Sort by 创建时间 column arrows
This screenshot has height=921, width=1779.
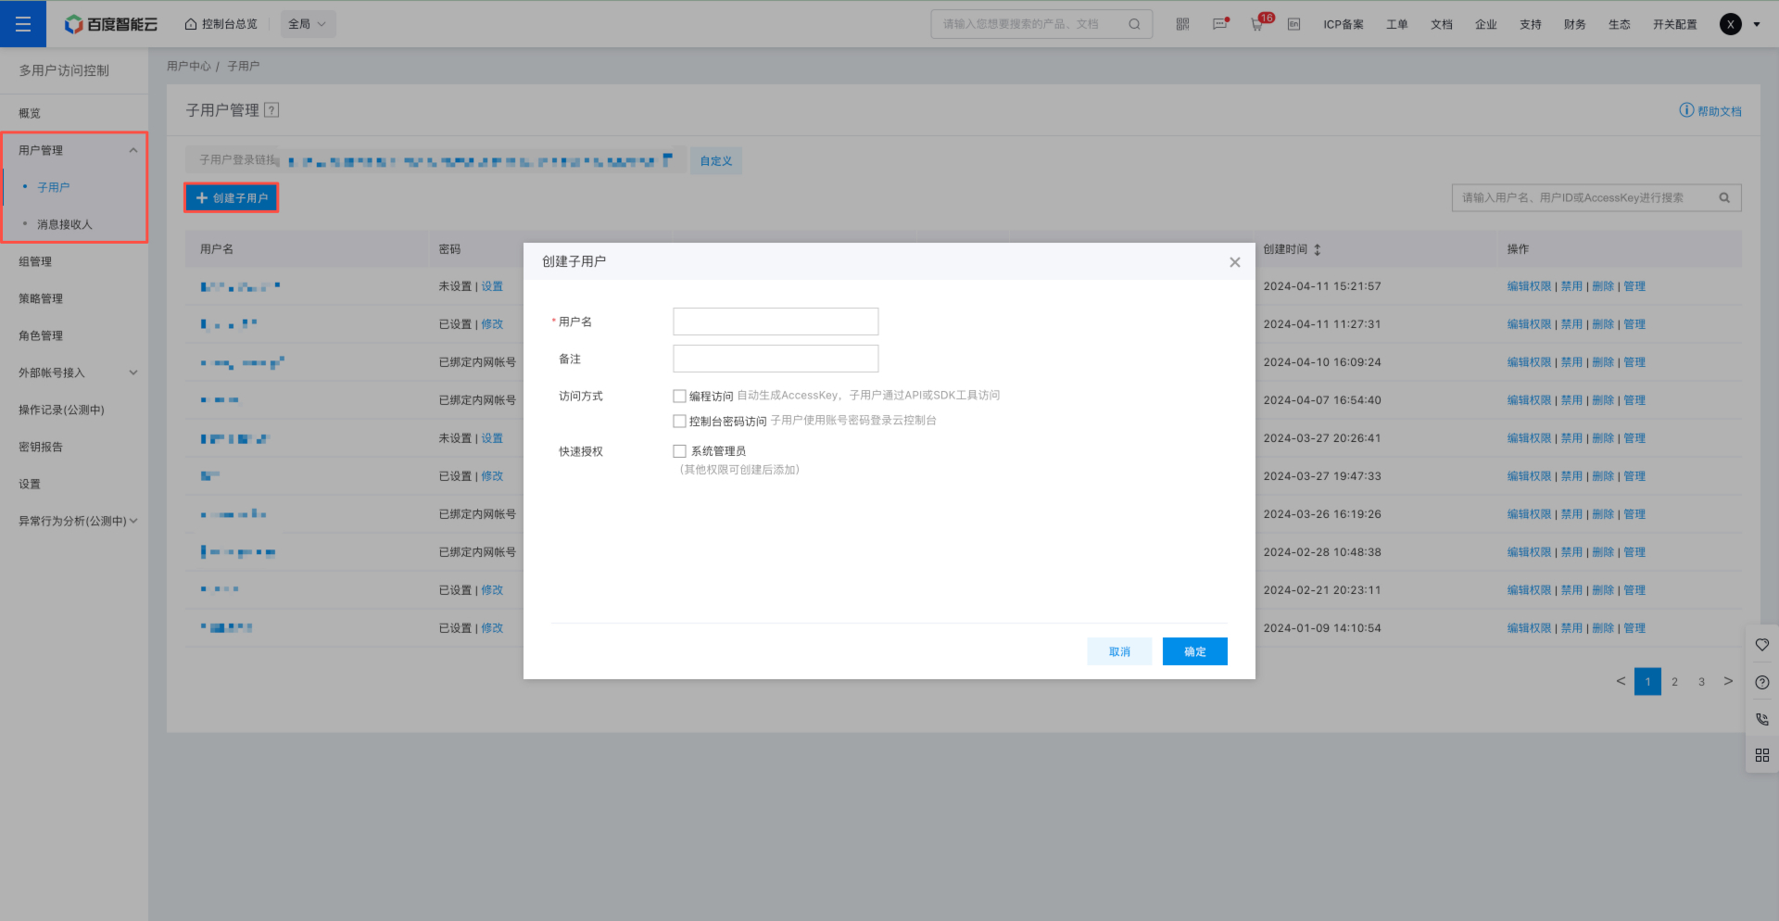pyautogui.click(x=1318, y=249)
